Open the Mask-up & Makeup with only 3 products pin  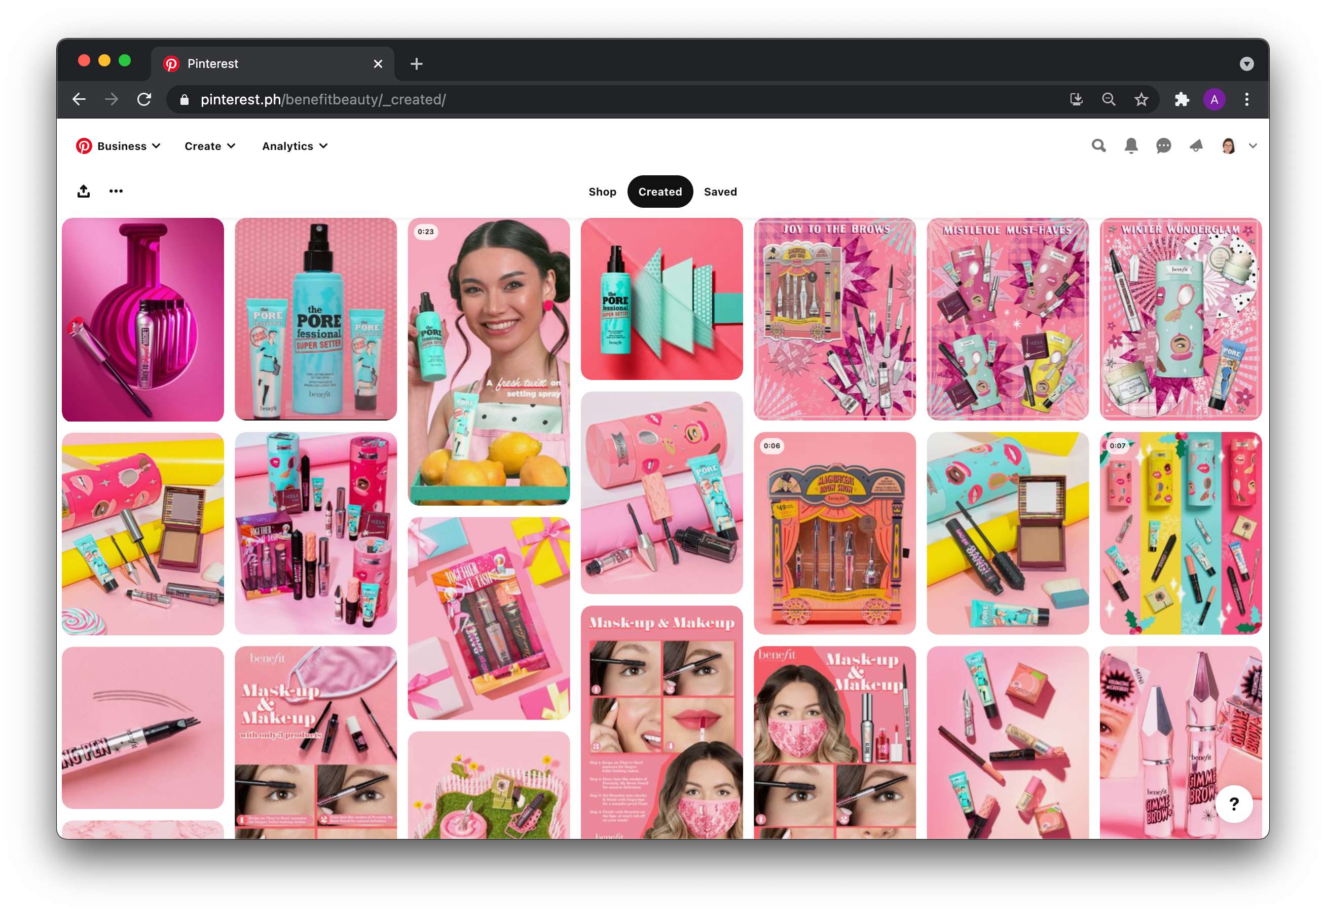[316, 742]
